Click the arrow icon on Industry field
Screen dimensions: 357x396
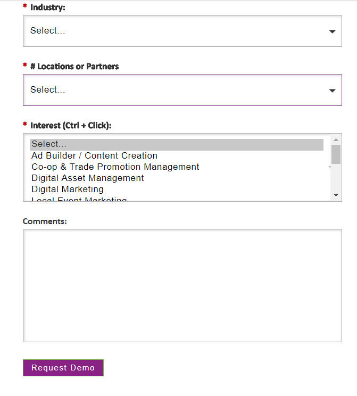pos(332,31)
